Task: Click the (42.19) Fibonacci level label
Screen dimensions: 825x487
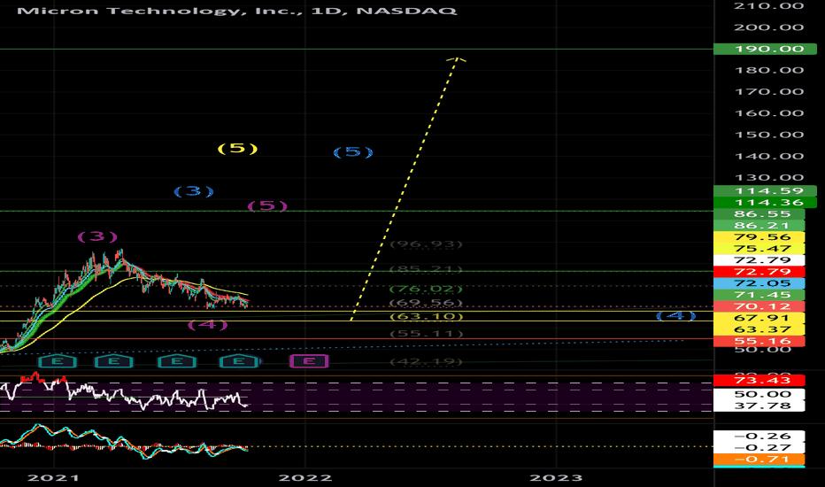Action: click(427, 361)
